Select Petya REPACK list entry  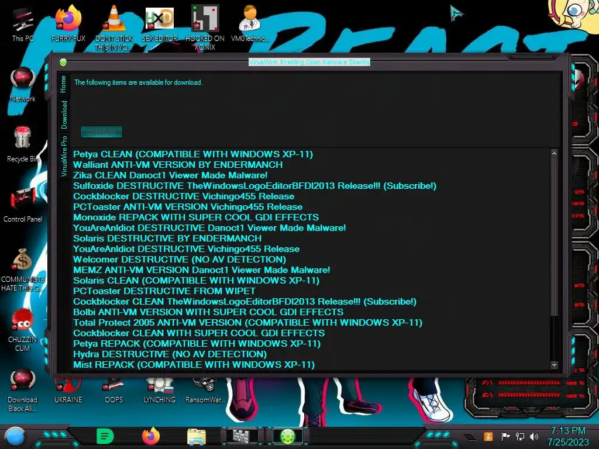[x=197, y=344]
